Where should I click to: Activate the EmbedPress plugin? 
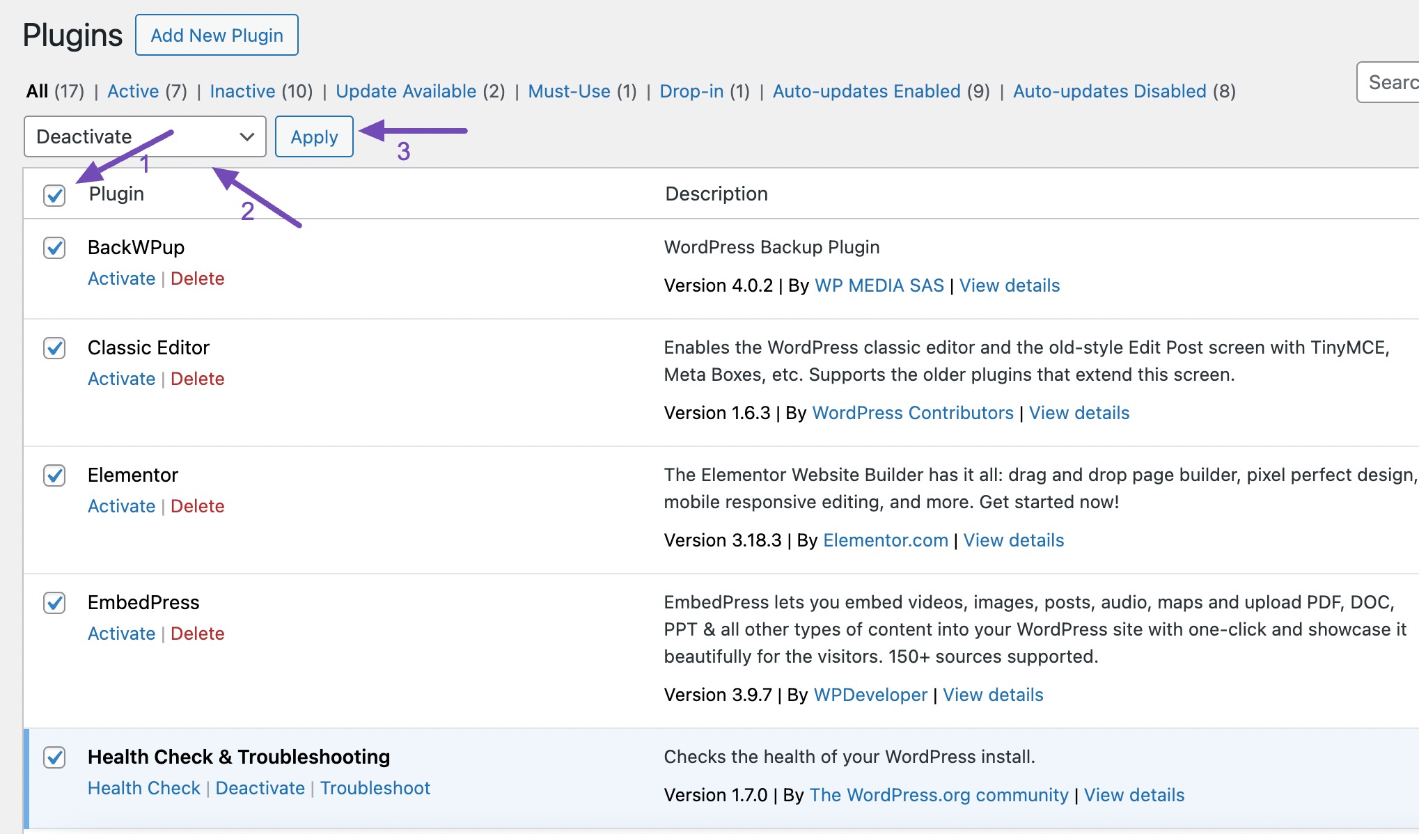tap(119, 632)
